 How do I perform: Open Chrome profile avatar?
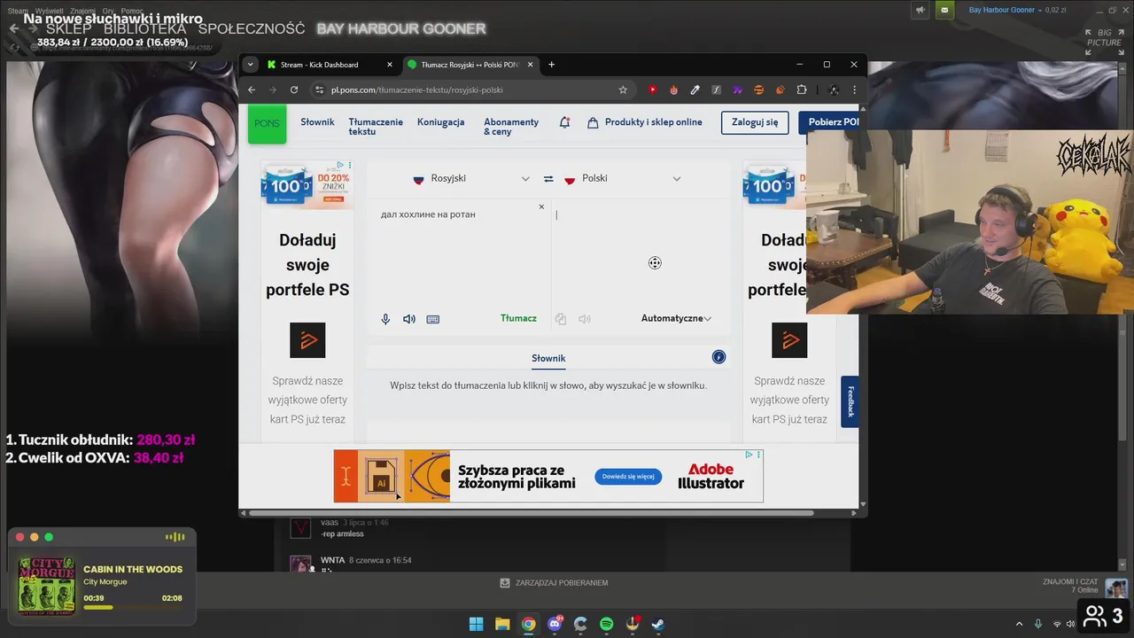pyautogui.click(x=834, y=89)
